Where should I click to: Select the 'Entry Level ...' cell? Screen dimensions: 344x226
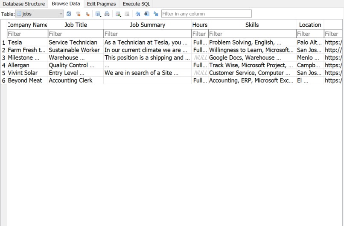[x=76, y=73]
